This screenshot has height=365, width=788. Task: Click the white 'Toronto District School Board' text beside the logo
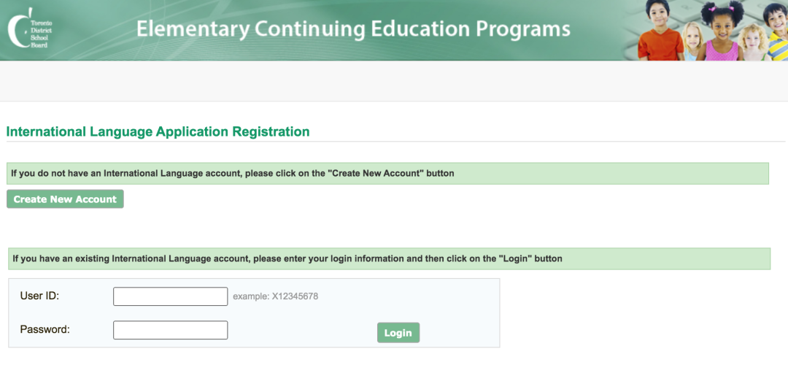(41, 34)
